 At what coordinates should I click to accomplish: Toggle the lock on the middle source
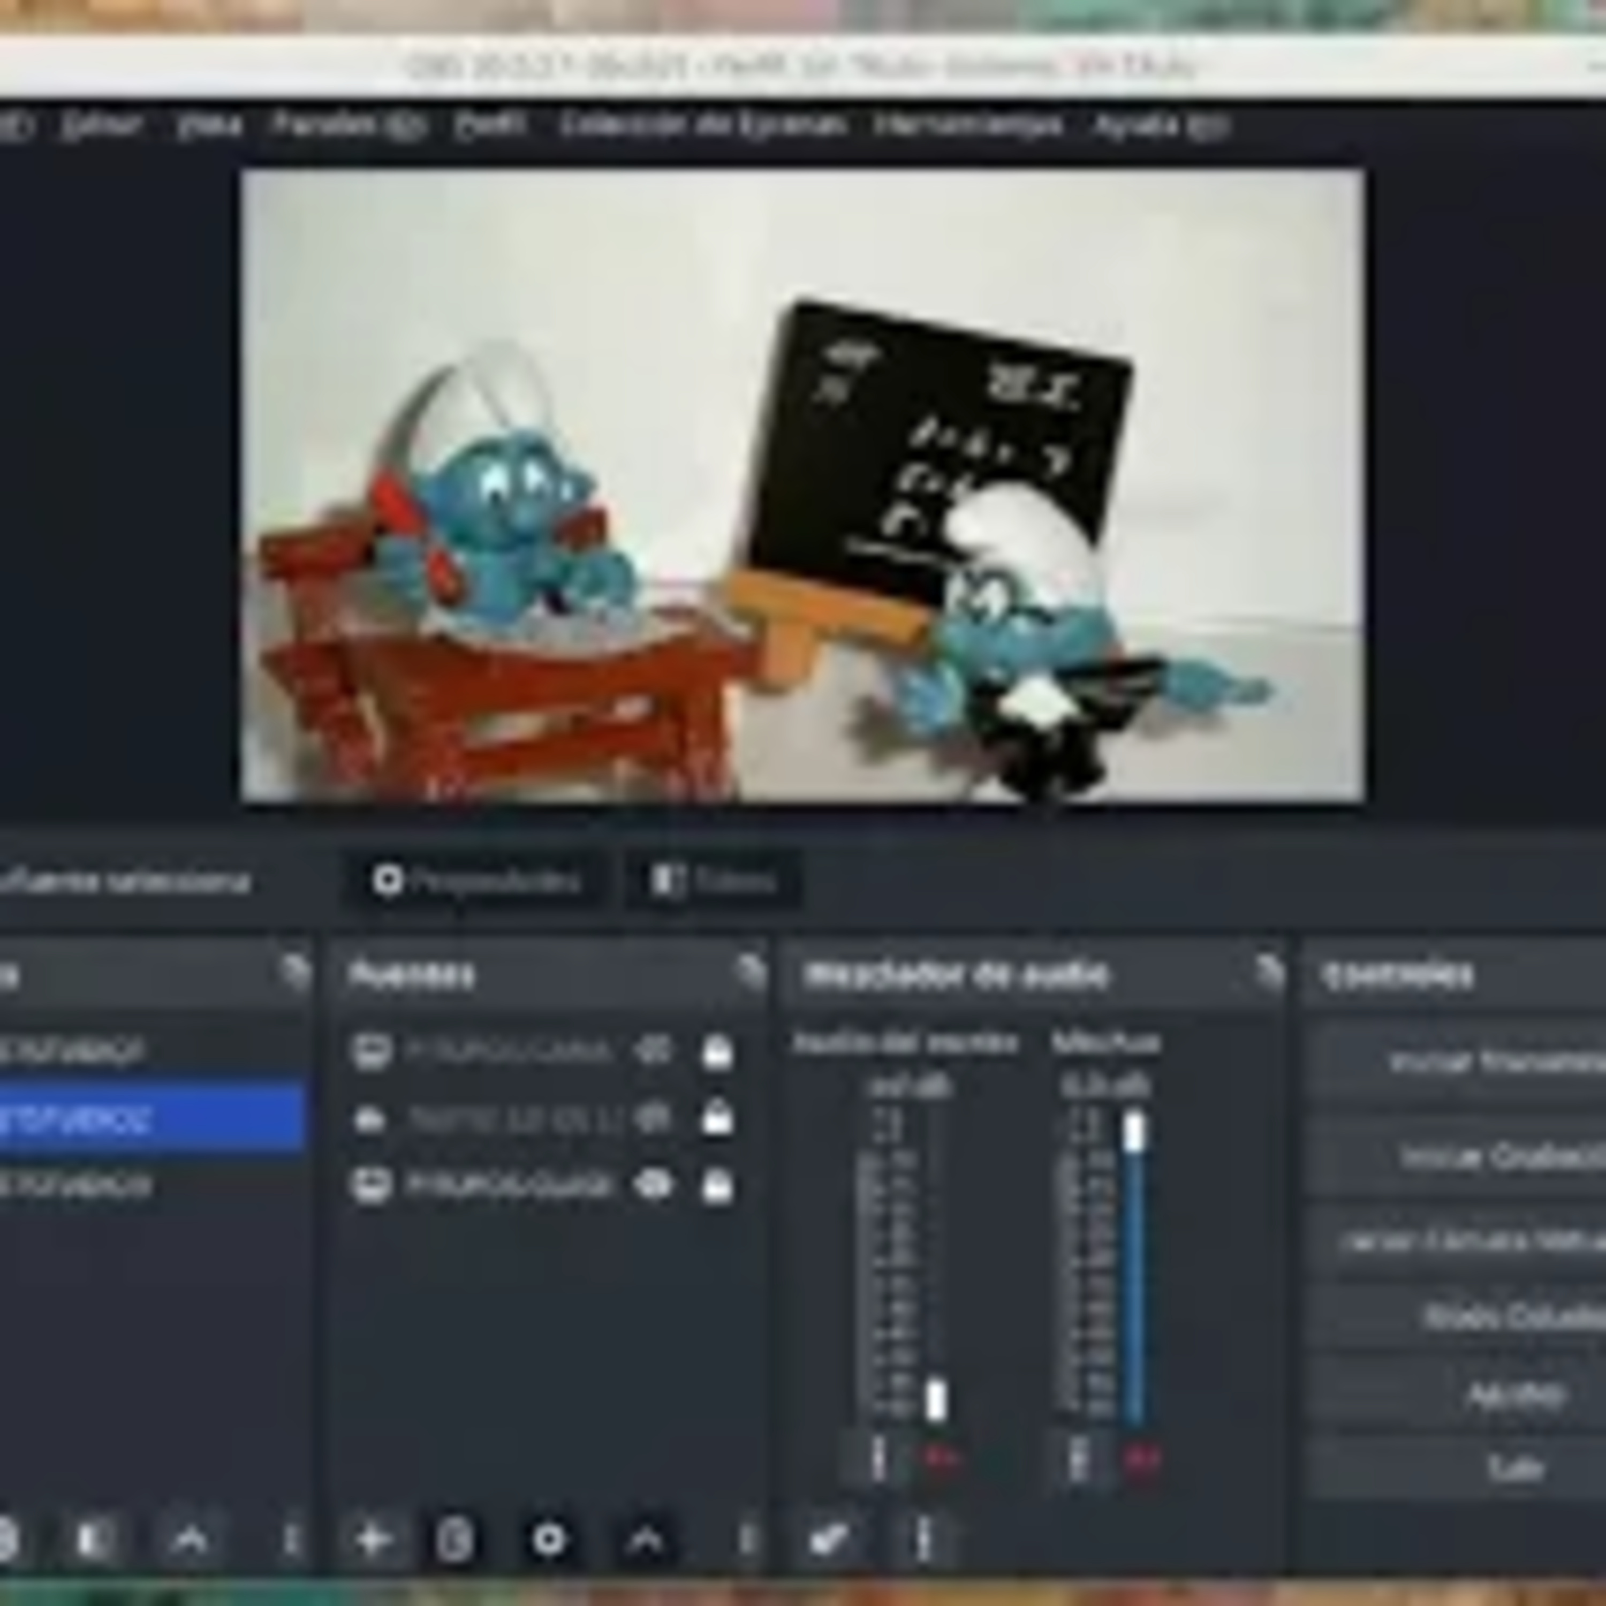click(x=717, y=1119)
